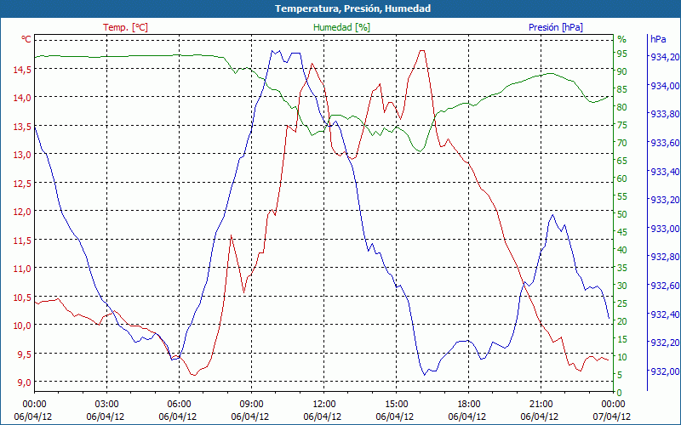This screenshot has height=425, width=681.
Task: Click the 75 humidity axis value
Action: [622, 125]
